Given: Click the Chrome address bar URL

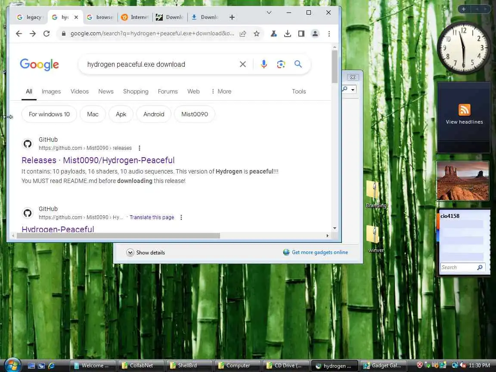Looking at the screenshot, I should pyautogui.click(x=152, y=34).
